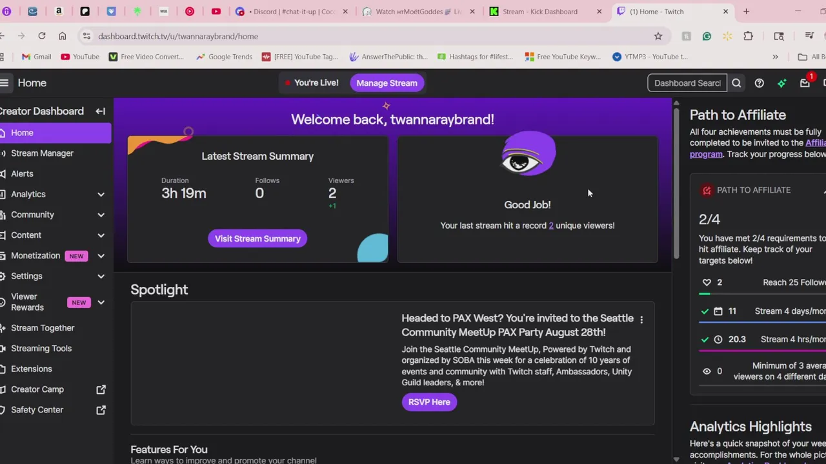Open the YouTube bookmark
This screenshot has width=826, height=464.
pos(80,57)
